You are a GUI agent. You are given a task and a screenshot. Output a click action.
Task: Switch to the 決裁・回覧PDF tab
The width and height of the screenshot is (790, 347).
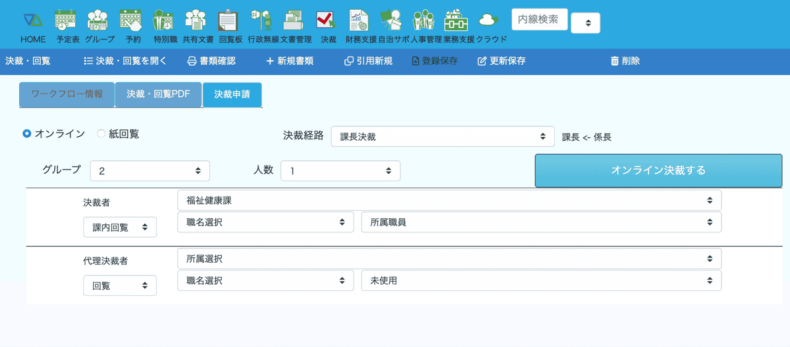coord(158,94)
